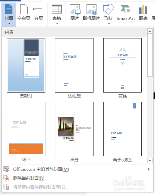Select 删除当前封面 menu entry

point(77,178)
